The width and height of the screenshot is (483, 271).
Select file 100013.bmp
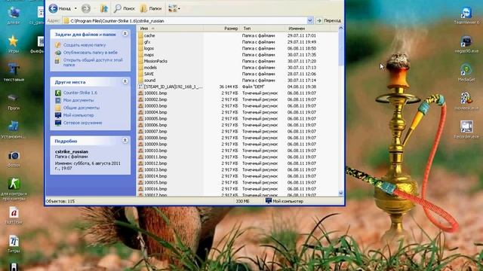click(x=155, y=169)
